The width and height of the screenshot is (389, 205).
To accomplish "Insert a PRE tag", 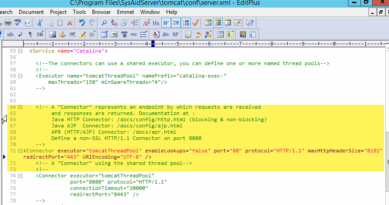I will tap(134, 34).
